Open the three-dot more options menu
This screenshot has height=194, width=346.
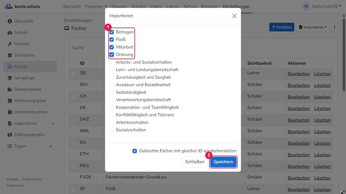(335, 27)
